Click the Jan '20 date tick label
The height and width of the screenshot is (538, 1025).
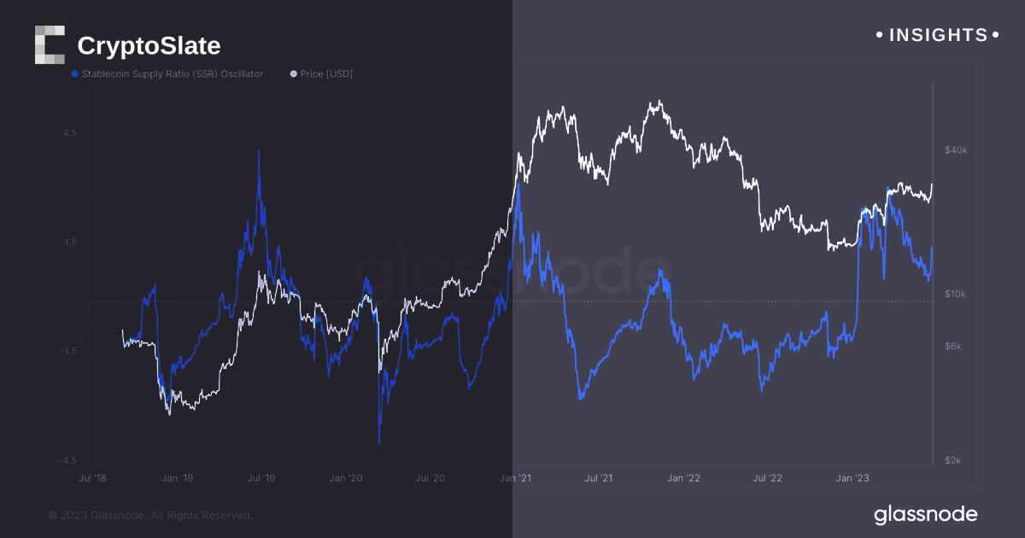coord(346,478)
